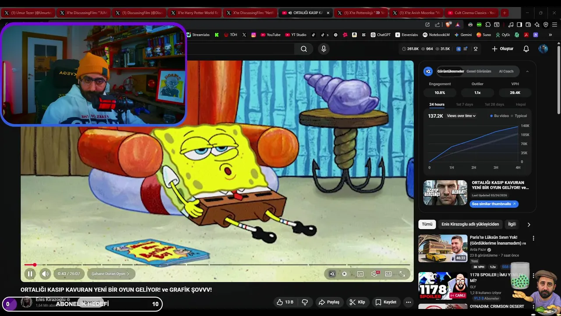The height and width of the screenshot is (316, 561).
Task: Click 'See similar thumbnails' button
Action: pyautogui.click(x=494, y=204)
